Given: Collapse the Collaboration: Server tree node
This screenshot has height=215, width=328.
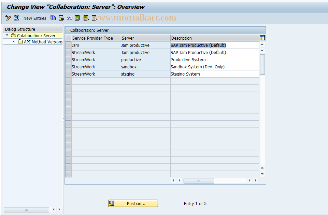Looking at the screenshot, I should tap(7, 35).
